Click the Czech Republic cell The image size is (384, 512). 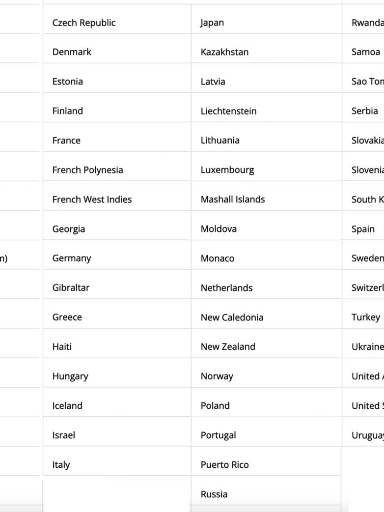click(x=84, y=23)
